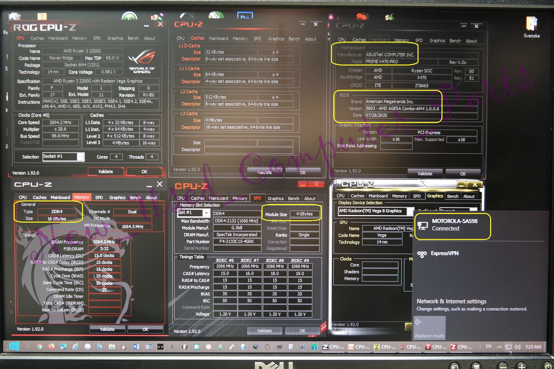
Task: Click OK in the Caches CPU-Z window
Action: pyautogui.click(x=303, y=172)
